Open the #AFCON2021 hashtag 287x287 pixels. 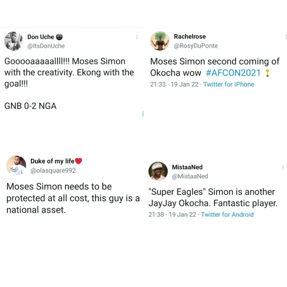(x=233, y=73)
